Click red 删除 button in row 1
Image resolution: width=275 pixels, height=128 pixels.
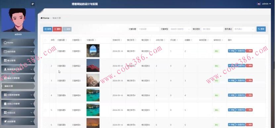(249, 51)
